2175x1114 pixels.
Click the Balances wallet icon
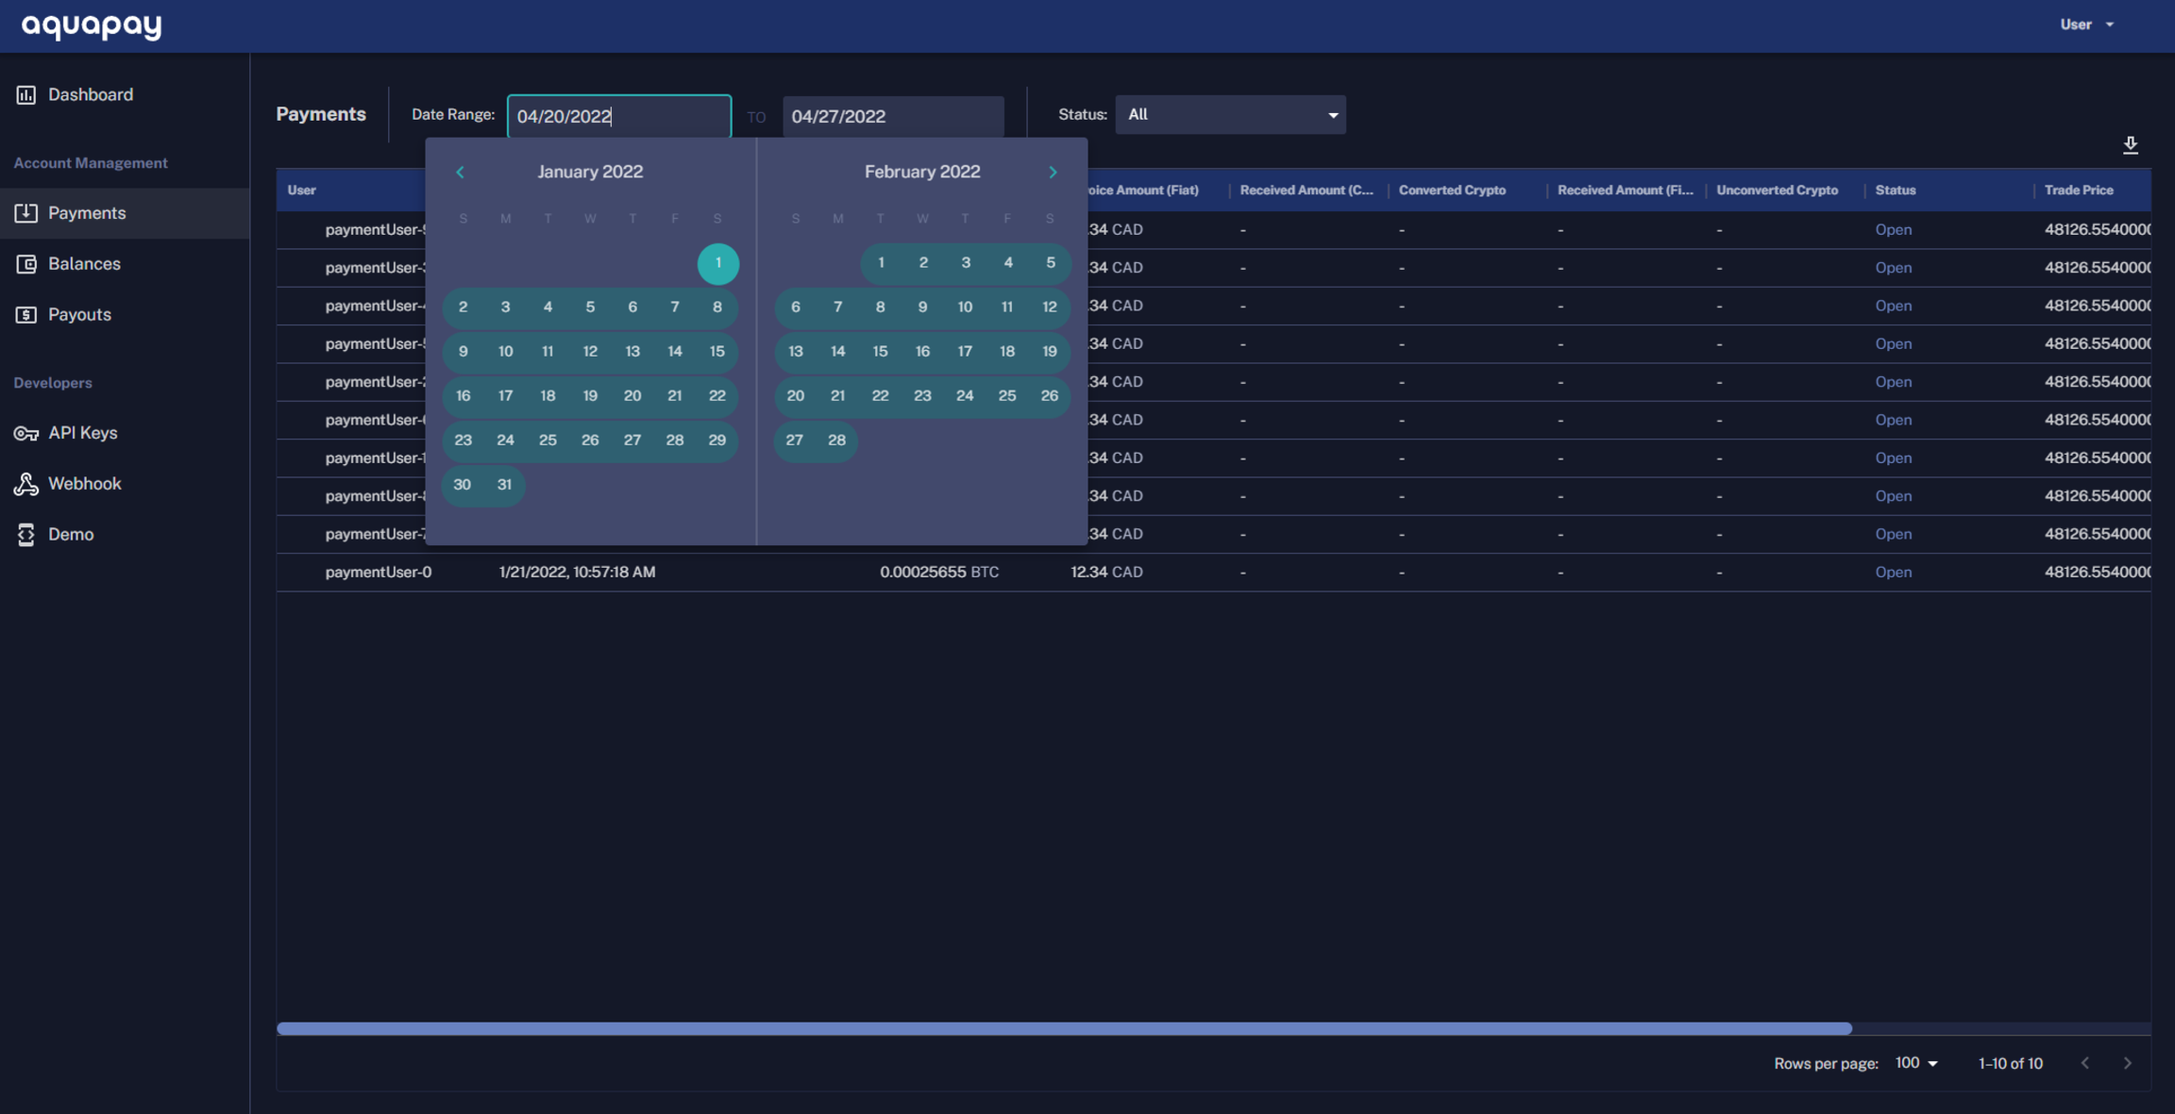coord(25,264)
